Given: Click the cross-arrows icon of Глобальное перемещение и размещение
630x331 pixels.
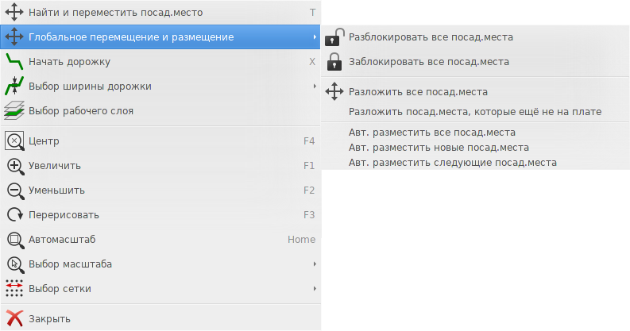Looking at the screenshot, I should pyautogui.click(x=14, y=37).
